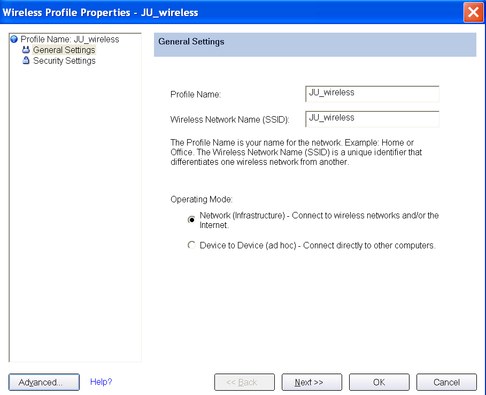Choose Network (Infrastructure) operating mode
Viewport: 486px width, 395px height.
point(191,219)
